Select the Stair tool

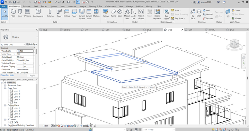[x=120, y=13]
